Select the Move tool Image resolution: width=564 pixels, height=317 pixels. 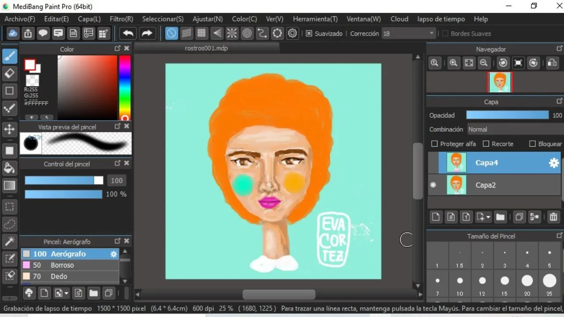10,129
